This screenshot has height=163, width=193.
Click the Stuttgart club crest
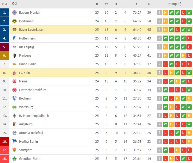14,150
